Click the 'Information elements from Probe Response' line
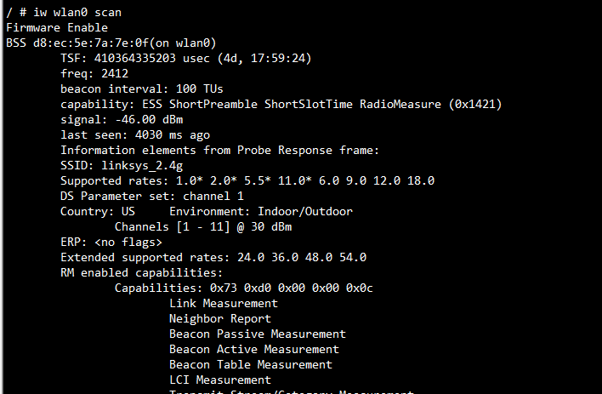The width and height of the screenshot is (602, 394). (219, 150)
